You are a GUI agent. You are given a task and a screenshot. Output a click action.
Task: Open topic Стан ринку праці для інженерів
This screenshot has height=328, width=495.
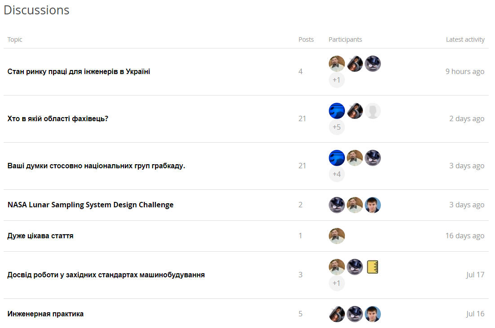79,72
